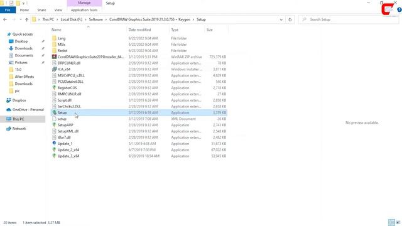Screen dimensions: 402x226
Task: Open Documents in sidebar
Action: pos(24,55)
